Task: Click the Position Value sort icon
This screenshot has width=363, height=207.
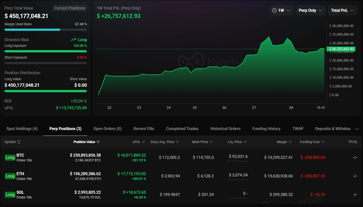Action: (98, 142)
